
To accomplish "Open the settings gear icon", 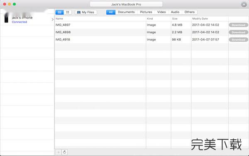I will 244,5.
